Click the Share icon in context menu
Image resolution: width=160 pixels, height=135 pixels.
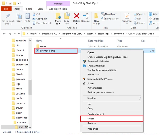pyautogui.click(x=84, y=83)
